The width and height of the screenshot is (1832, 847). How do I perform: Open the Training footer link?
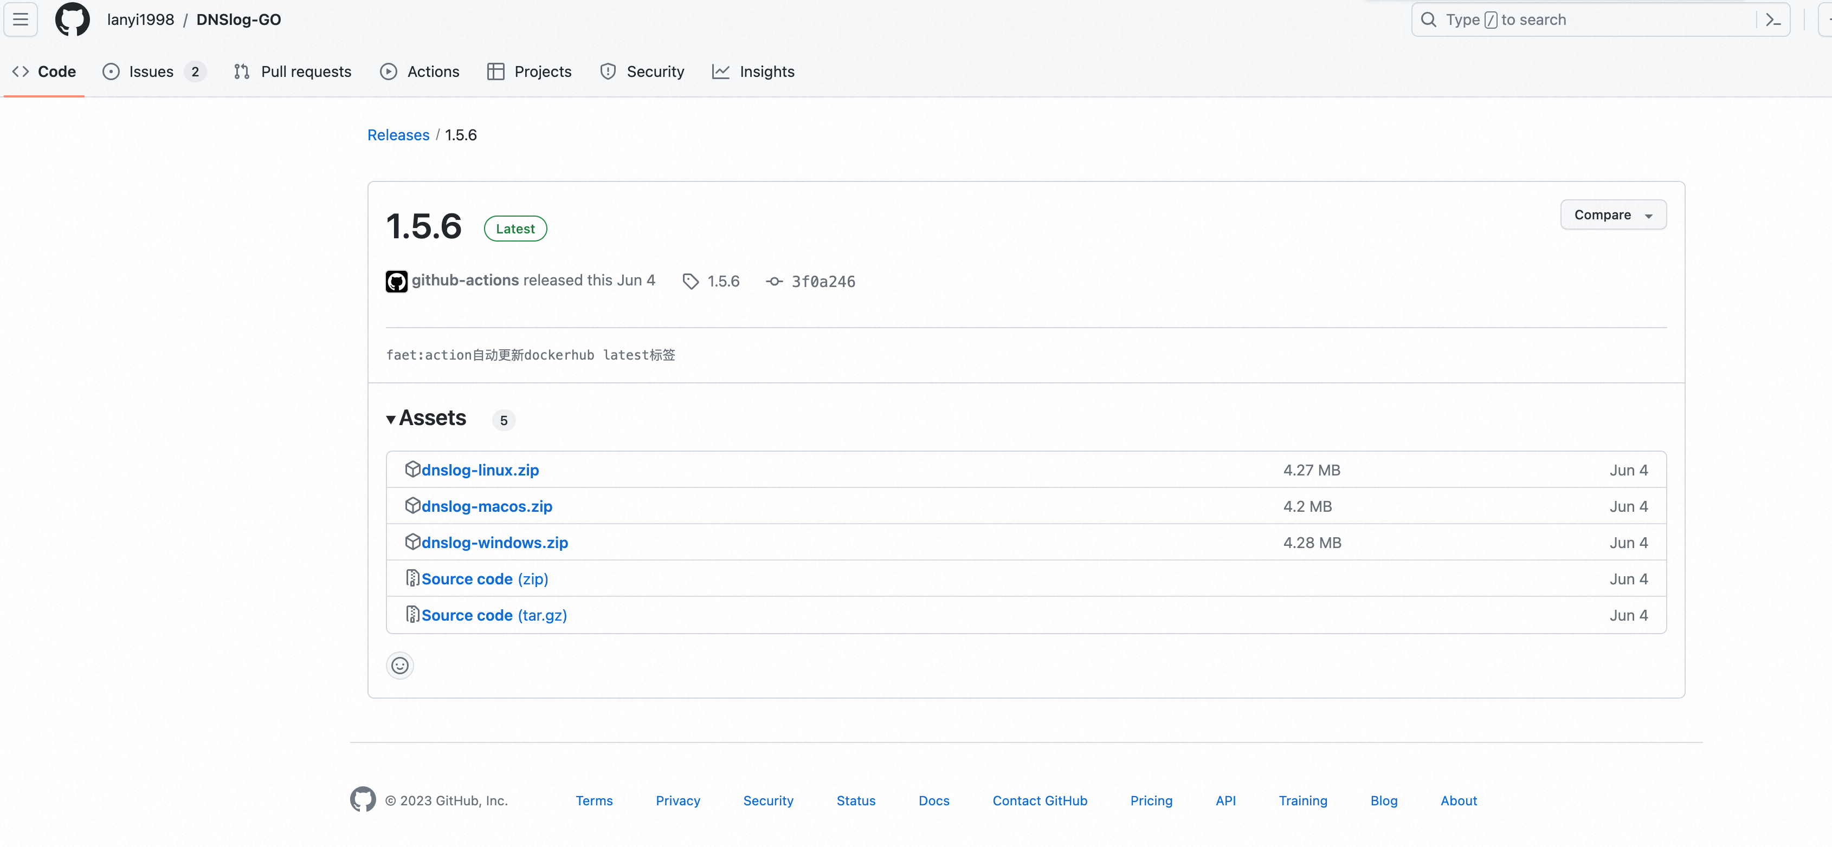[x=1303, y=800]
